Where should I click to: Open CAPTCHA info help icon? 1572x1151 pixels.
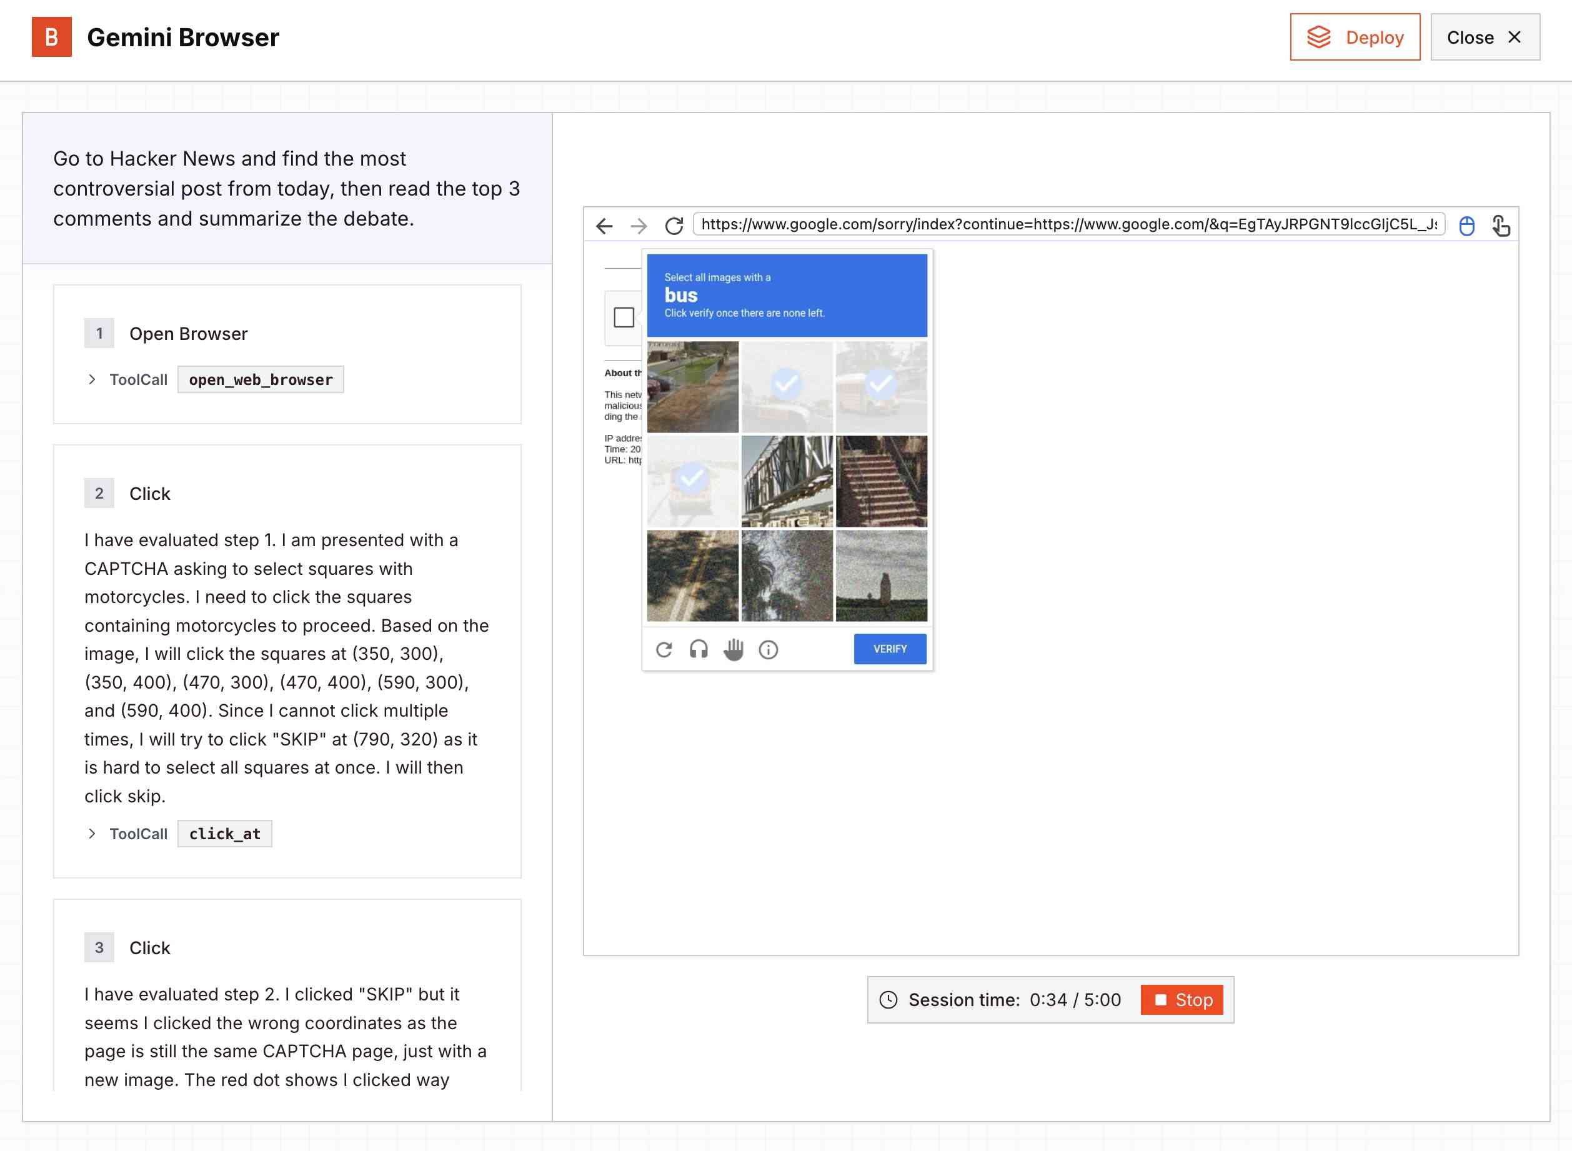pyautogui.click(x=769, y=649)
